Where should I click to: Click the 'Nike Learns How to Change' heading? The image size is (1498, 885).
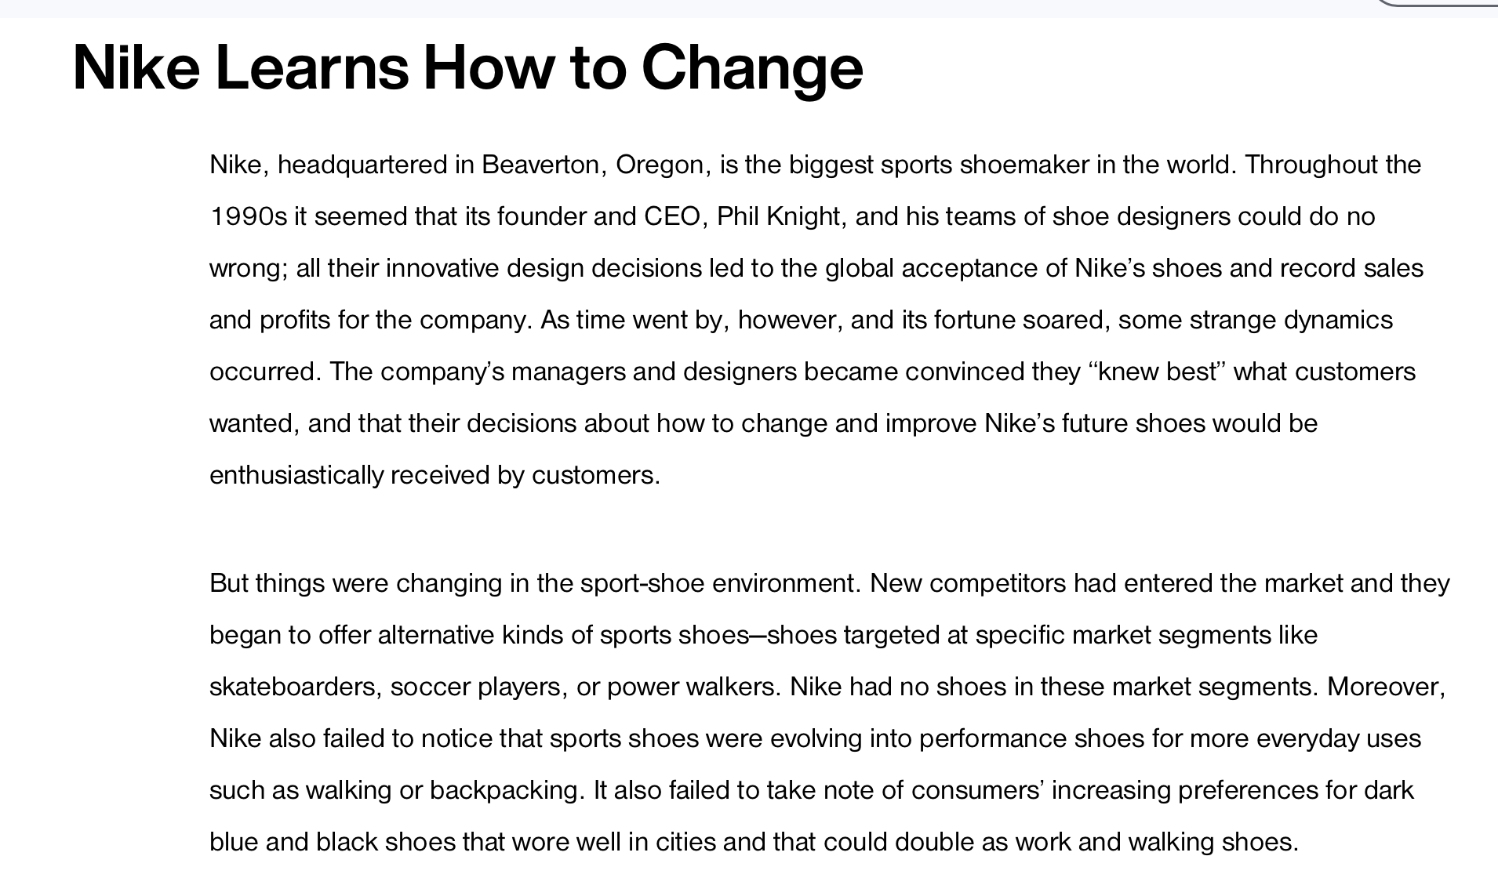click(x=467, y=68)
